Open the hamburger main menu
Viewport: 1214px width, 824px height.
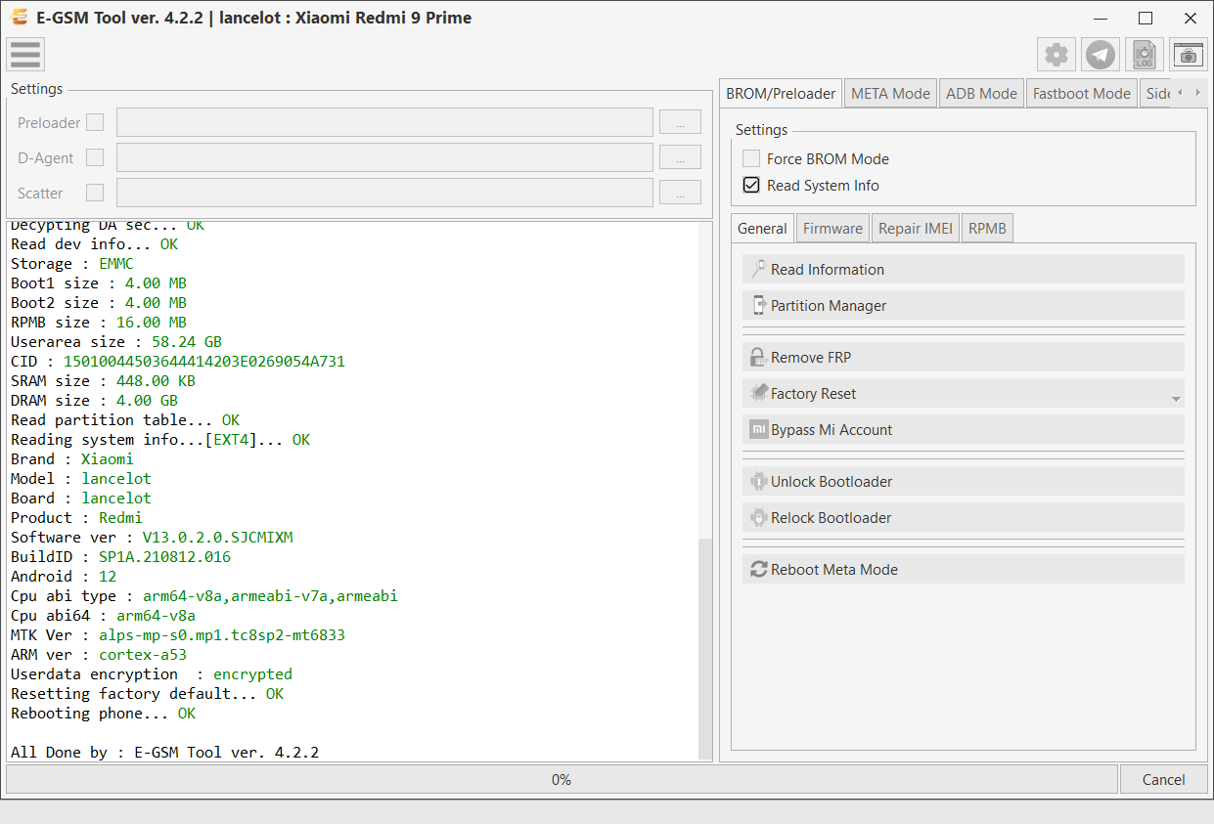[25, 55]
